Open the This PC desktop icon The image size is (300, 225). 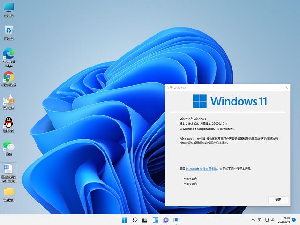pos(8,8)
